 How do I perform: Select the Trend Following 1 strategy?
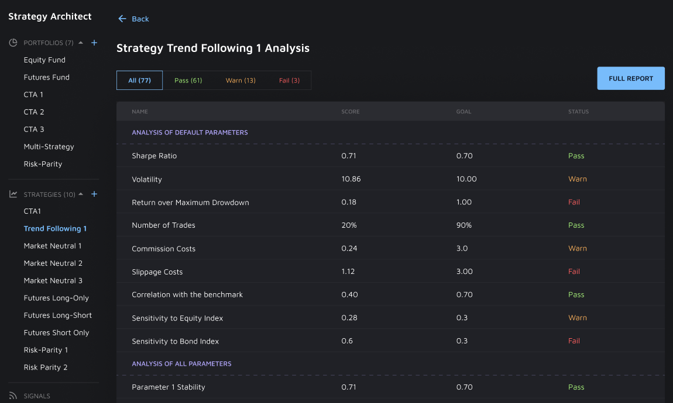pyautogui.click(x=55, y=229)
